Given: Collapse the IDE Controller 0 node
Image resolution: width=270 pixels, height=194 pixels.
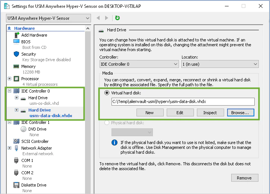Looking at the screenshot, I should pos(9,91).
